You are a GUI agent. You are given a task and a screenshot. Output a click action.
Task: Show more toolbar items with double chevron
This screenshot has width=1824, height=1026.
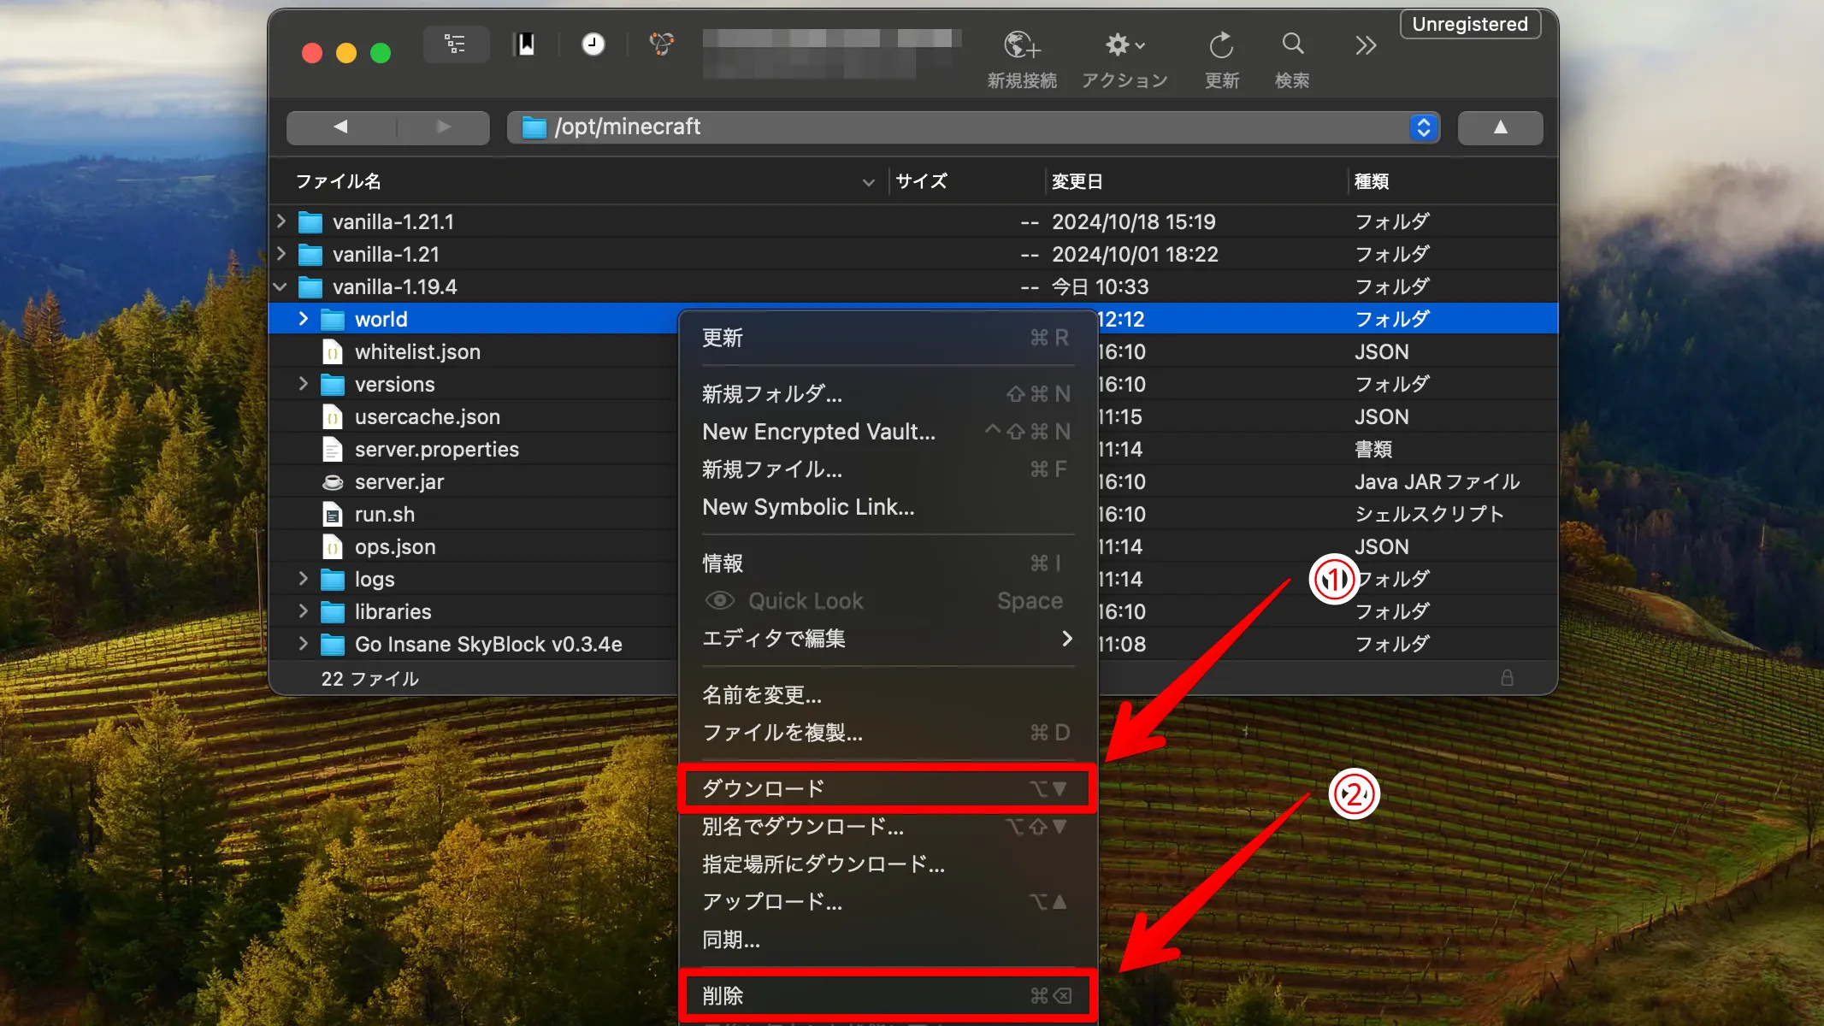pyautogui.click(x=1366, y=45)
